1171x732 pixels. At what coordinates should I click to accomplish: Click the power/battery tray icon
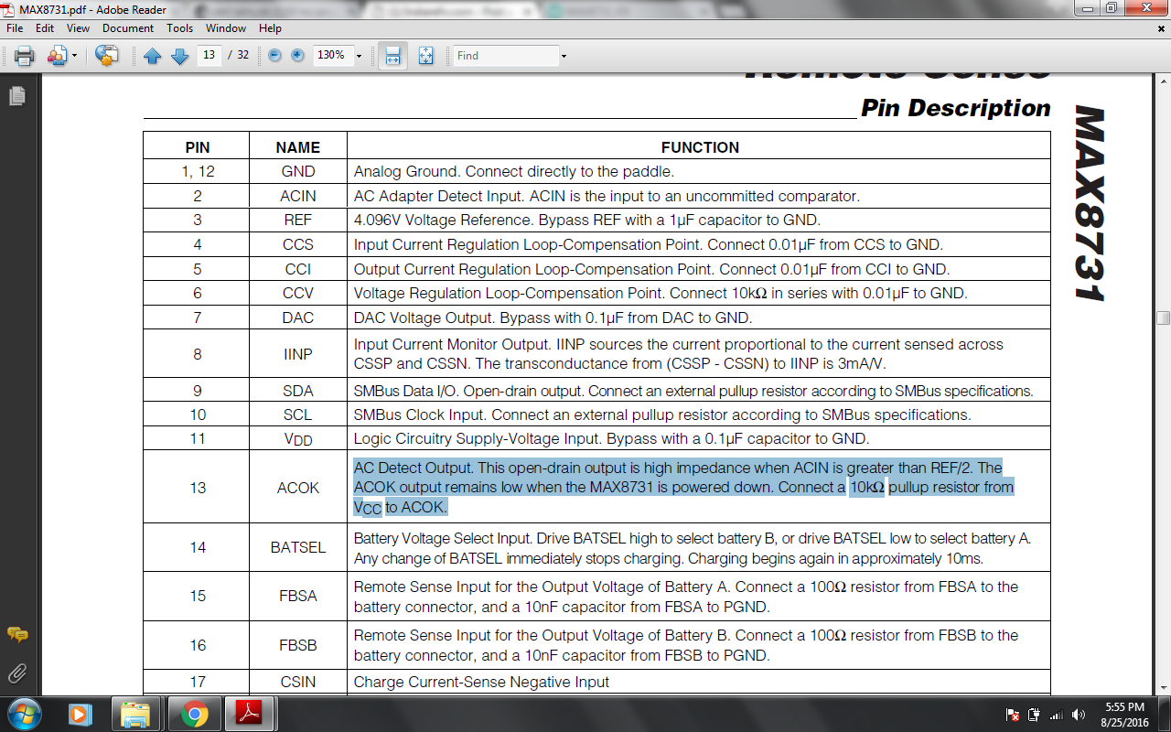click(x=1034, y=715)
